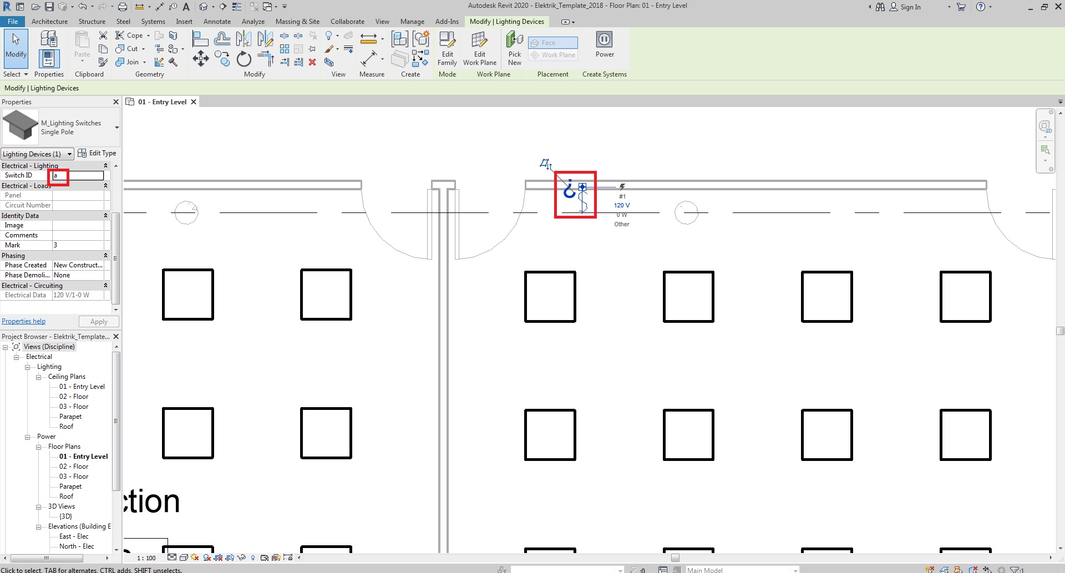Click the red Delete icon in Modify panel
This screenshot has width=1065, height=573.
tap(312, 62)
